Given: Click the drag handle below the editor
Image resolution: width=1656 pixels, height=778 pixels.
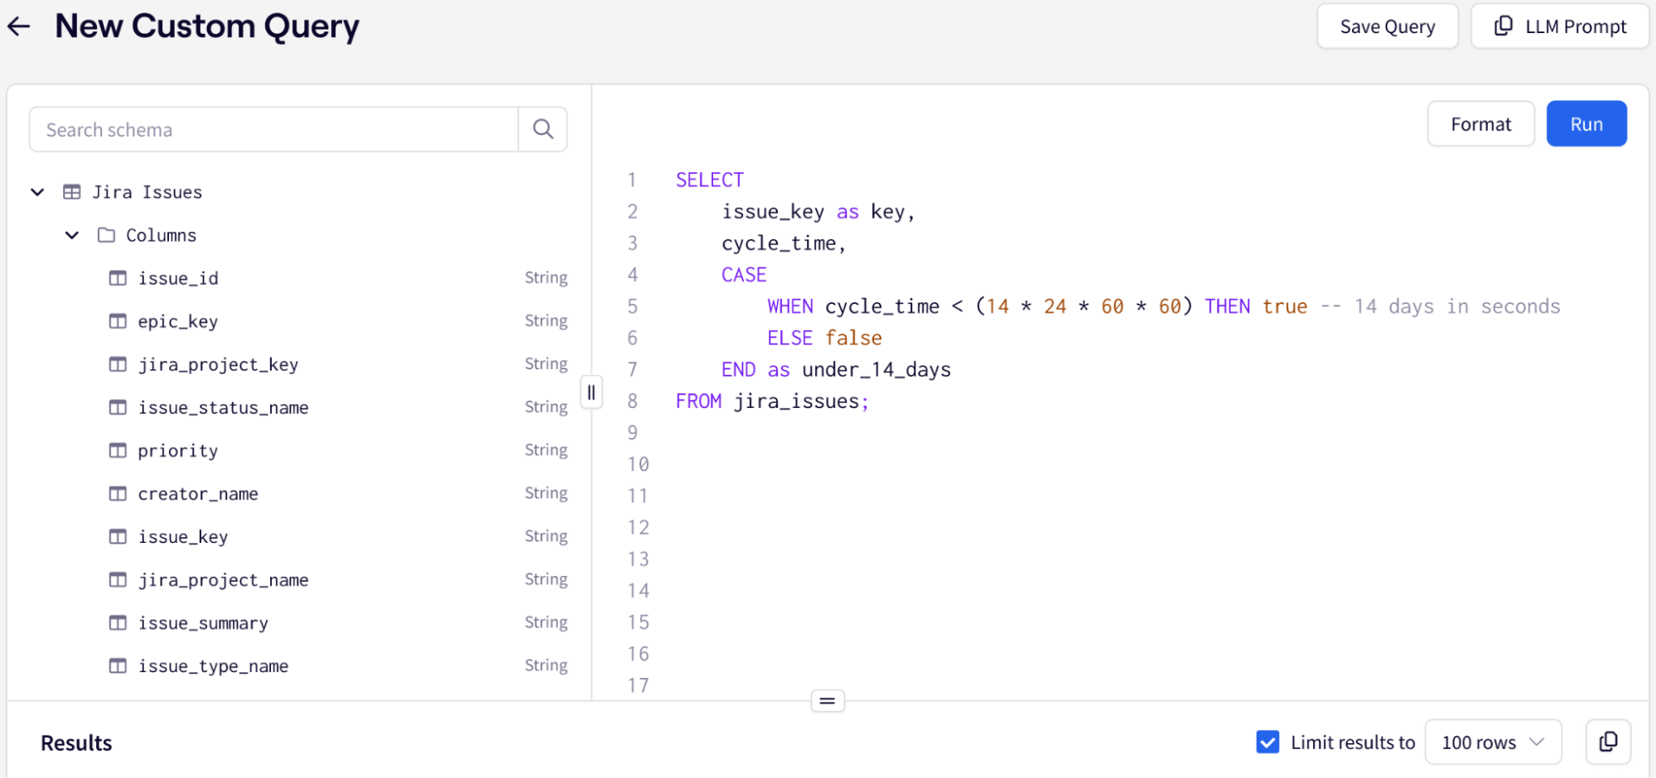Looking at the screenshot, I should point(827,700).
